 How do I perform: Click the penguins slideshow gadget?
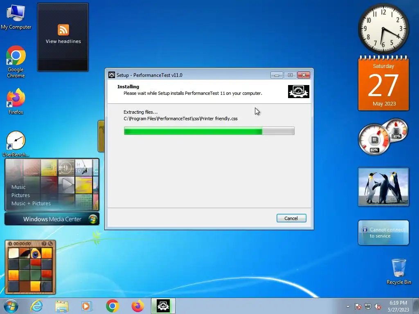coord(383,187)
